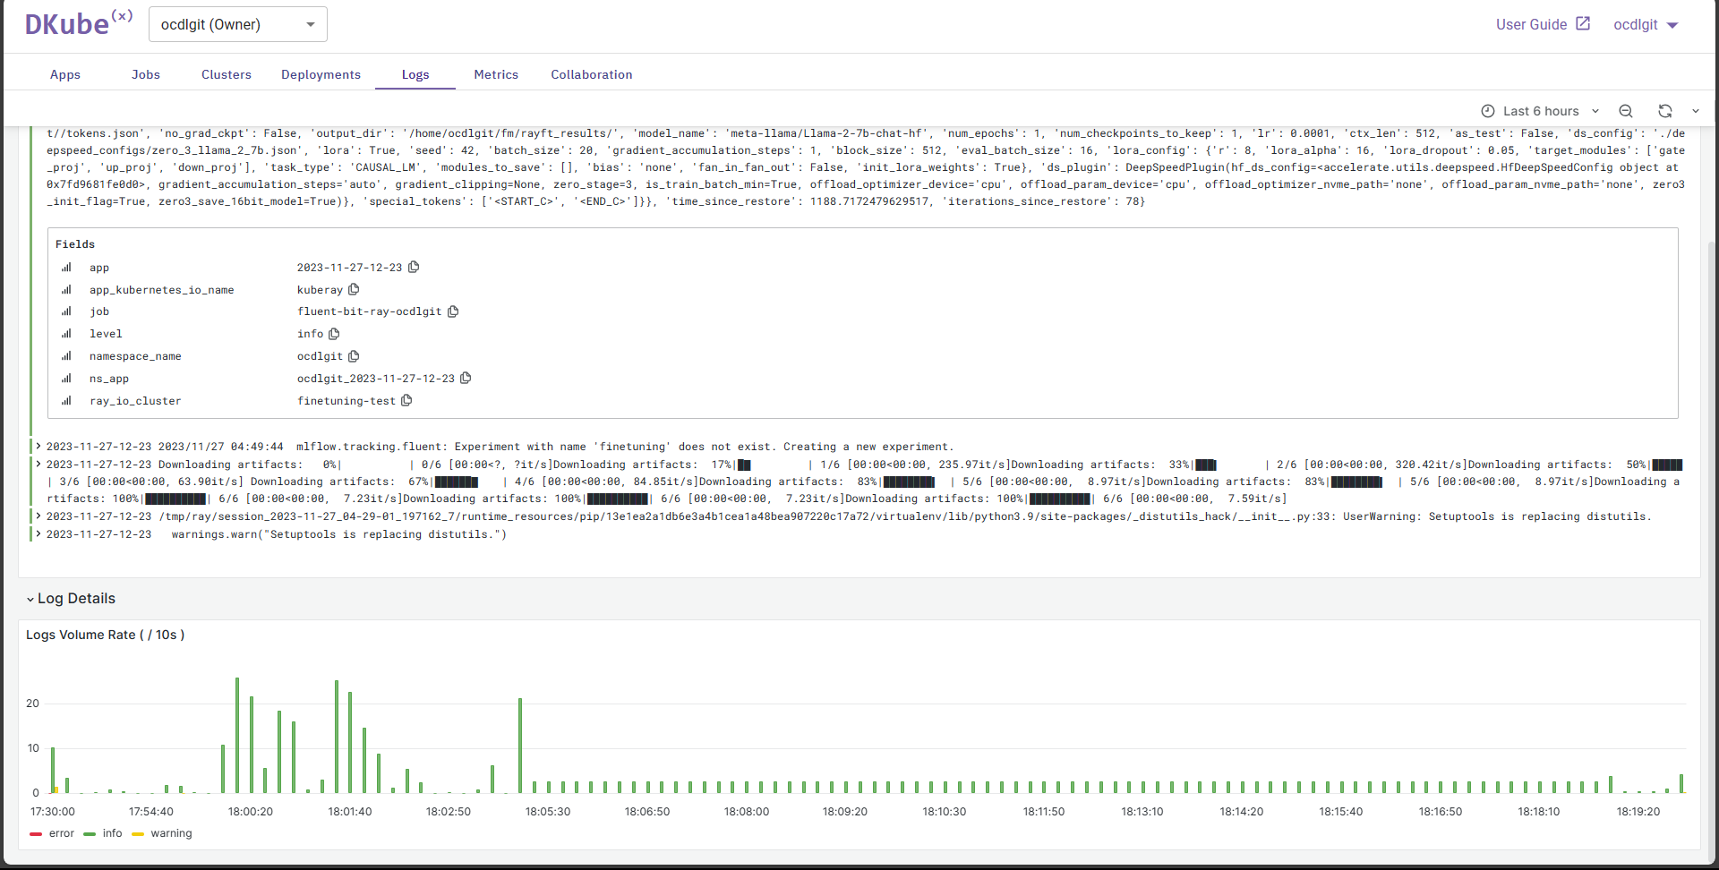Open the User Guide external link
This screenshot has height=870, width=1719.
coord(1543,24)
